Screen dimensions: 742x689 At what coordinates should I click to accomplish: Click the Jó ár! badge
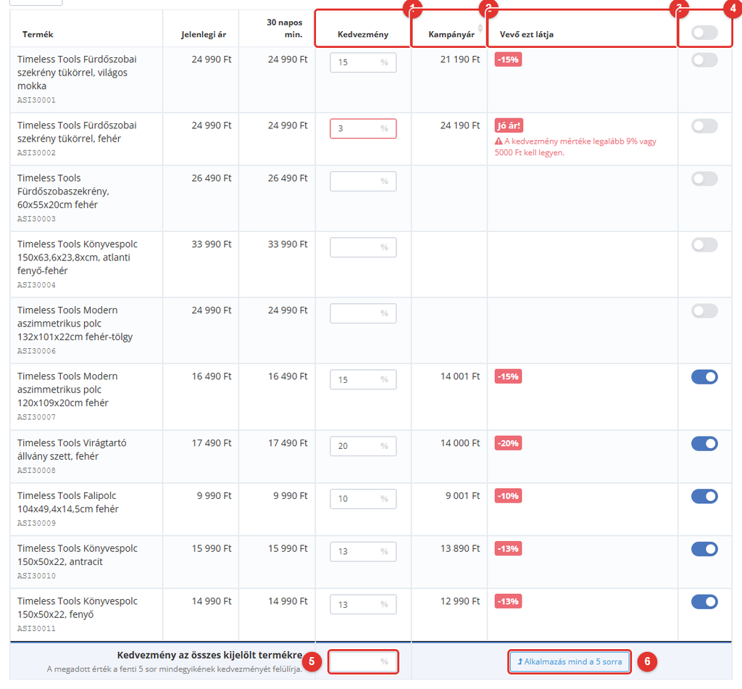pyautogui.click(x=509, y=125)
